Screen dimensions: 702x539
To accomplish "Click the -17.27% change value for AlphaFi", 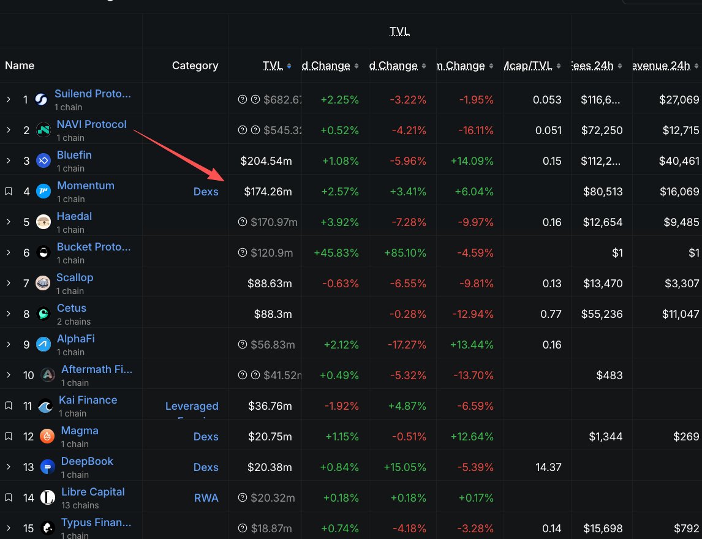I will pyautogui.click(x=407, y=345).
